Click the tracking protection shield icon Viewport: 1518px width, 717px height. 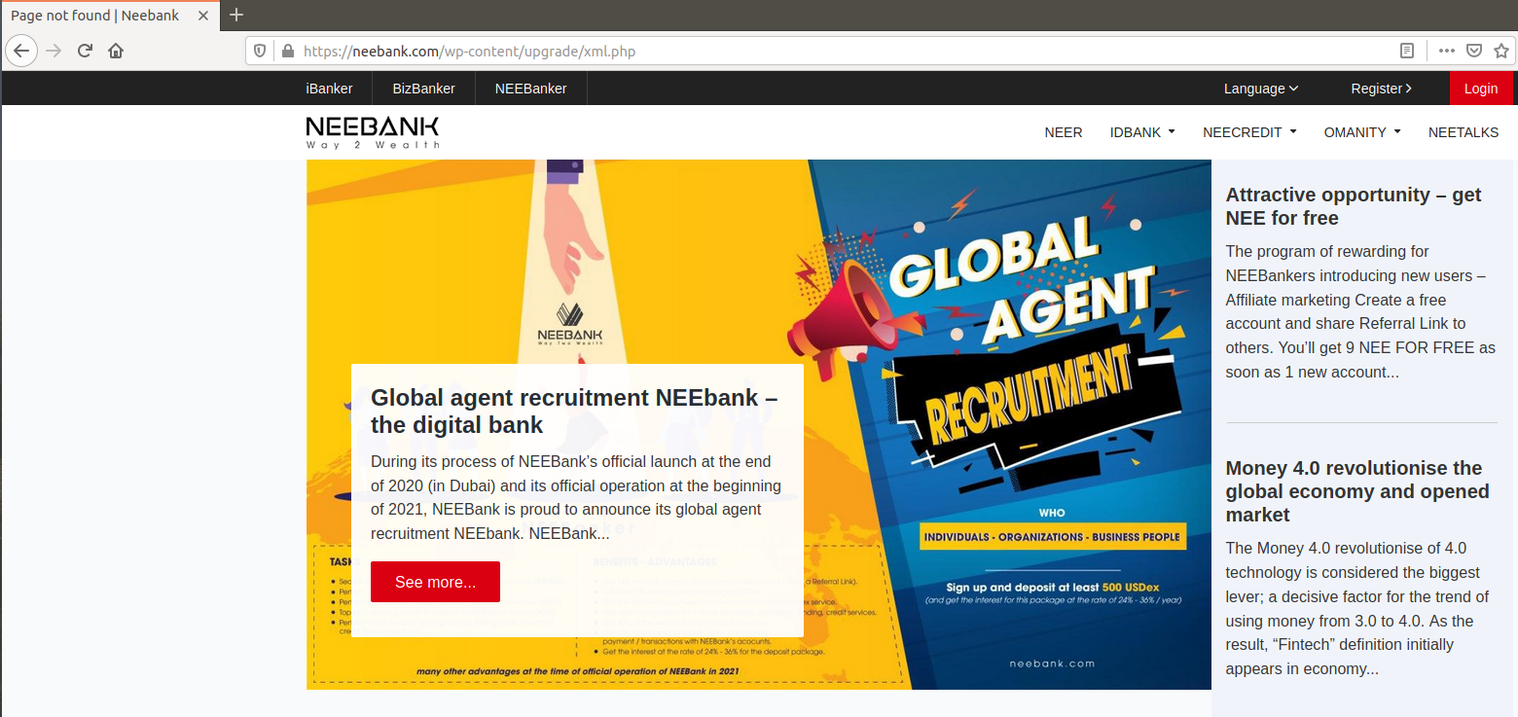(260, 51)
